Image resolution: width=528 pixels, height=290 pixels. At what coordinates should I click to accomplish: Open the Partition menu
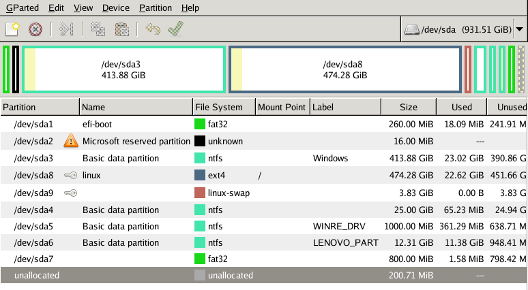tap(155, 8)
